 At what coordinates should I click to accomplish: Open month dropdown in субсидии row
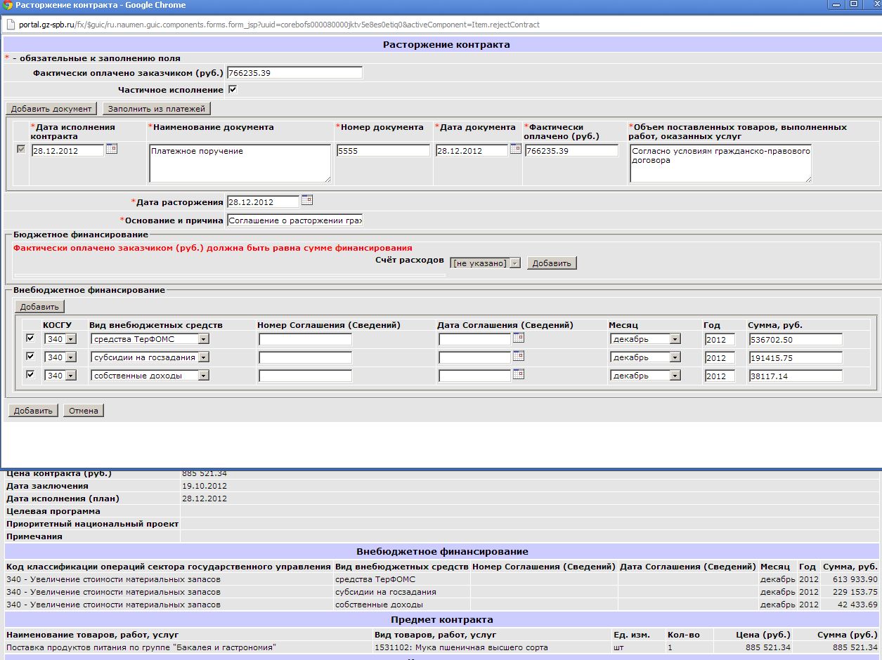pos(645,357)
